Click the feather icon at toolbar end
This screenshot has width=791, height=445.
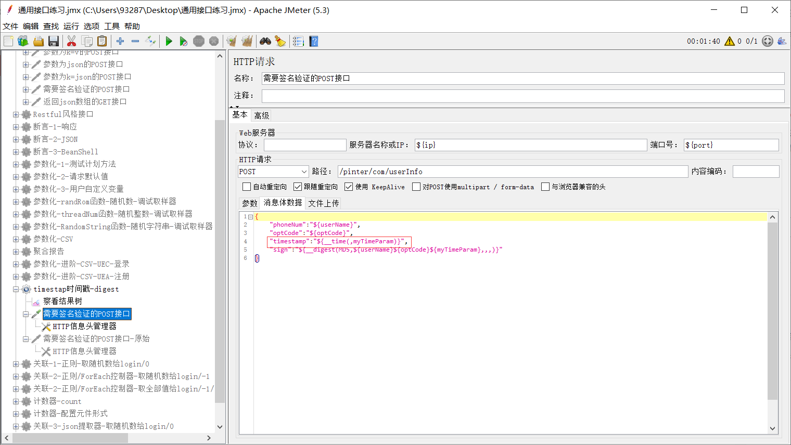click(x=782, y=41)
